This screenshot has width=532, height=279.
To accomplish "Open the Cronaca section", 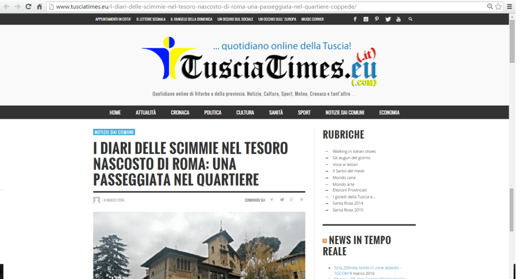I will tap(180, 112).
